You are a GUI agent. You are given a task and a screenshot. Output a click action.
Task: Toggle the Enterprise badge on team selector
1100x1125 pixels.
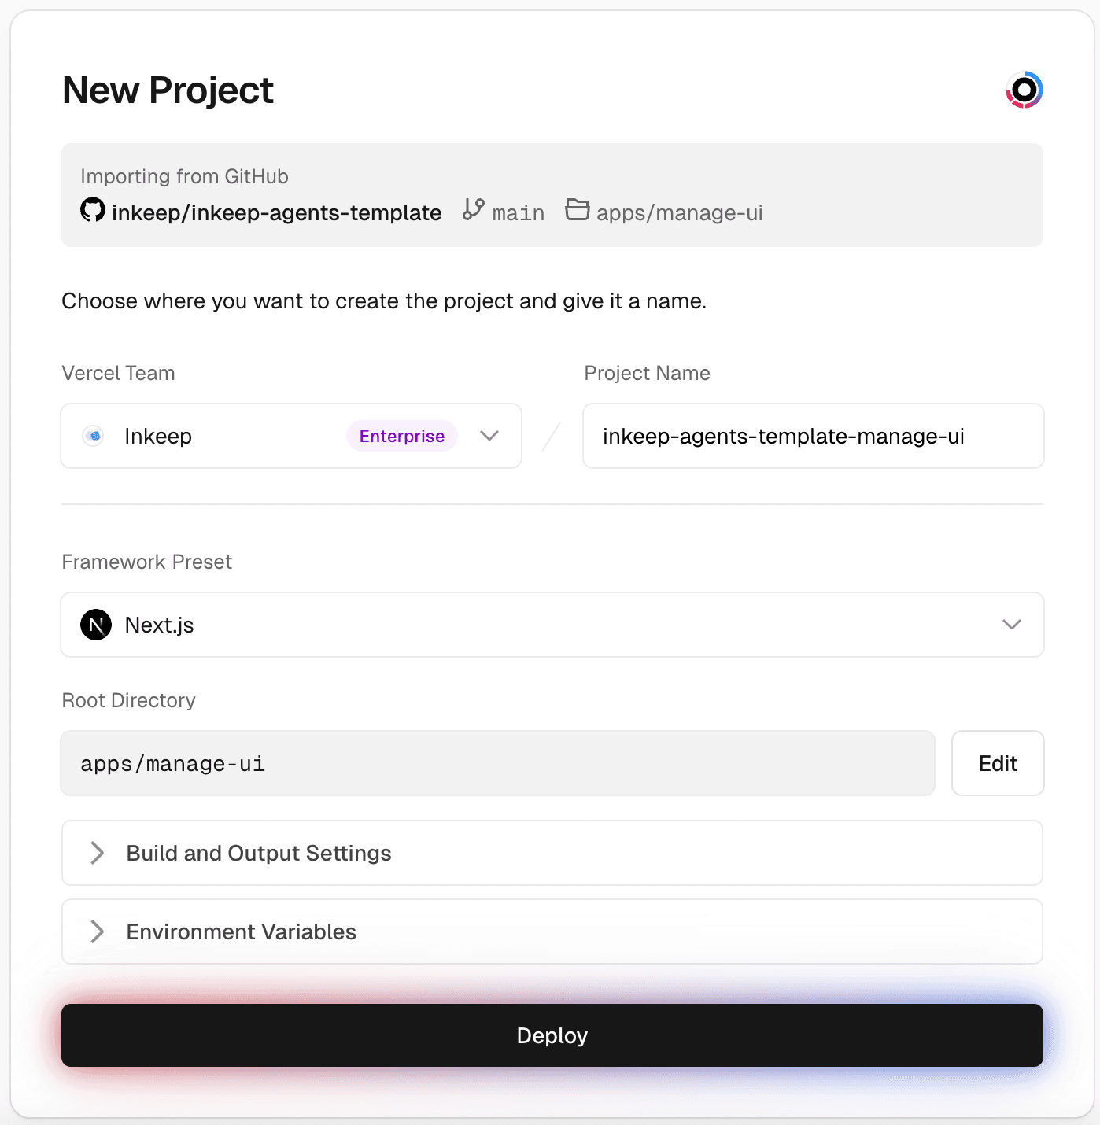pyautogui.click(x=401, y=436)
